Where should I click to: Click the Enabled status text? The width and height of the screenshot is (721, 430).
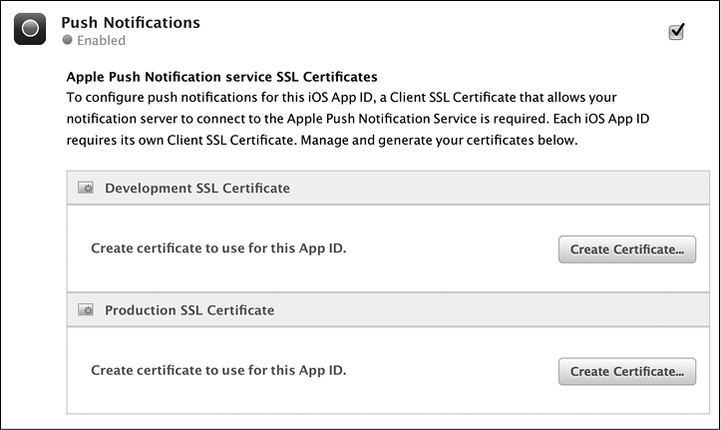(102, 41)
